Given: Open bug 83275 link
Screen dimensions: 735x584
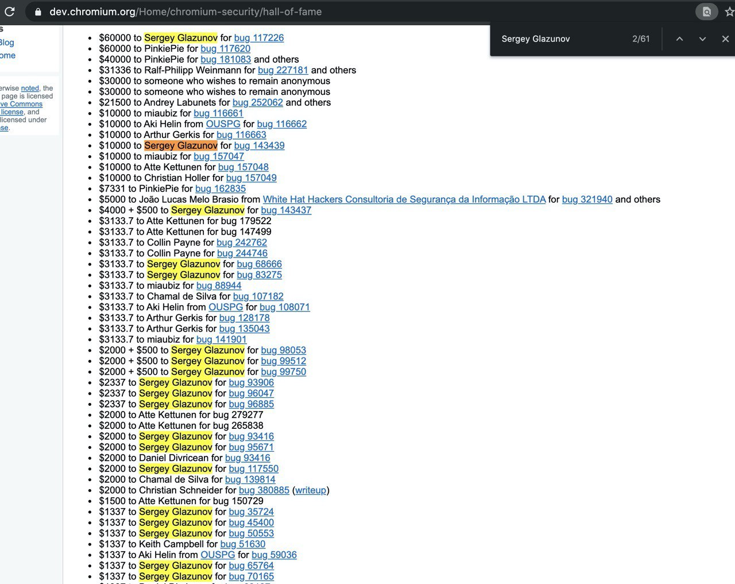Looking at the screenshot, I should pyautogui.click(x=260, y=275).
